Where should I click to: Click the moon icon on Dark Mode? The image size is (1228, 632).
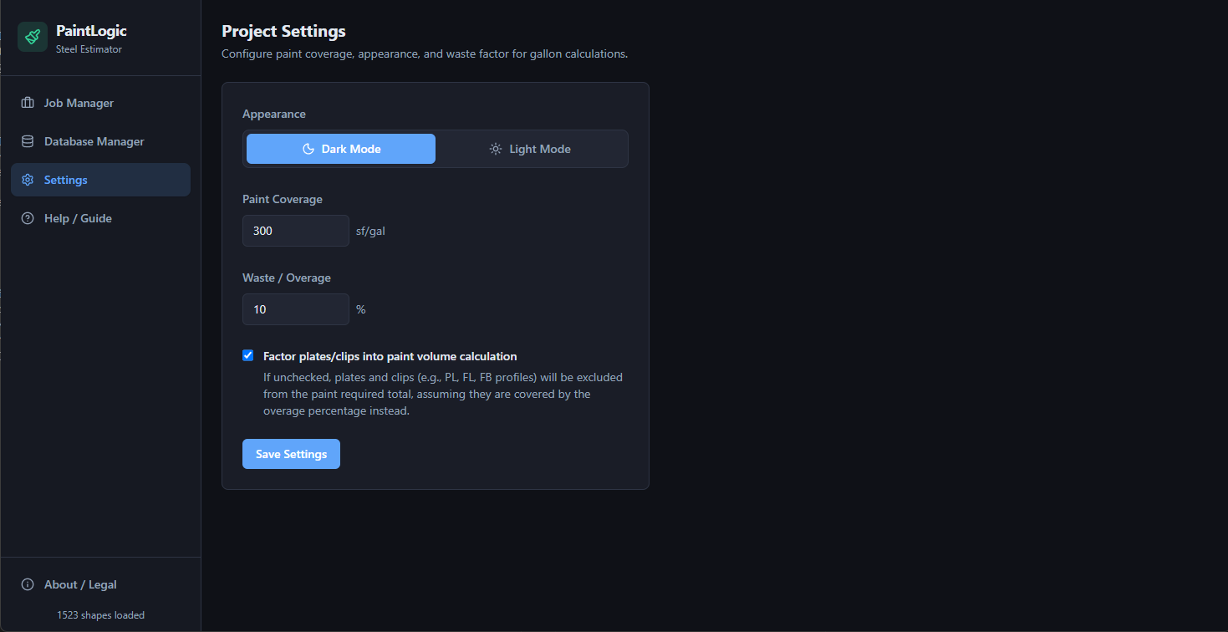point(308,149)
